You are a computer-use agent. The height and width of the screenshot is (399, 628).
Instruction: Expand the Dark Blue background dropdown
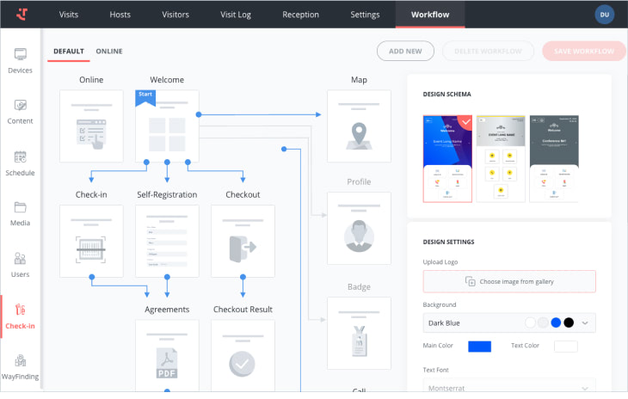tap(586, 323)
